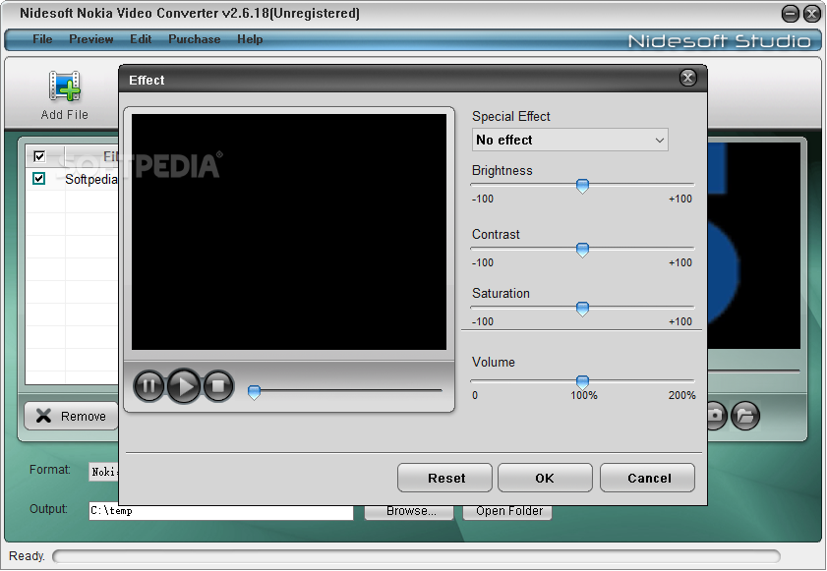
Task: Open the snapshot folder icon
Action: tap(744, 416)
